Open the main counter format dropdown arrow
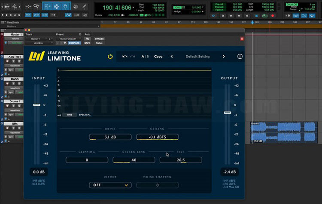Screen dimensions: 322x204 (x=133, y=8)
